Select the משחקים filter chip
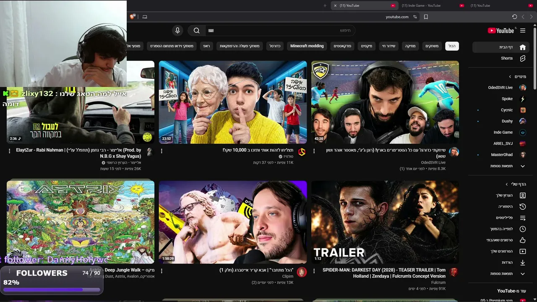Image resolution: width=537 pixels, height=302 pixels. 432,46
